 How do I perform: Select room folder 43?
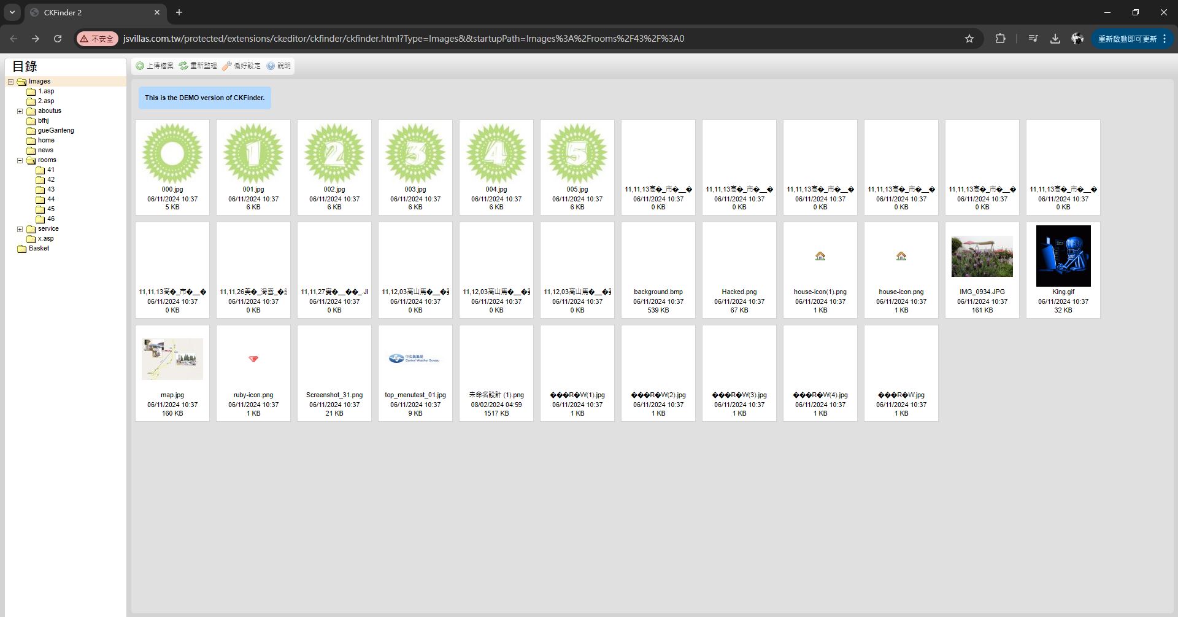(x=51, y=190)
